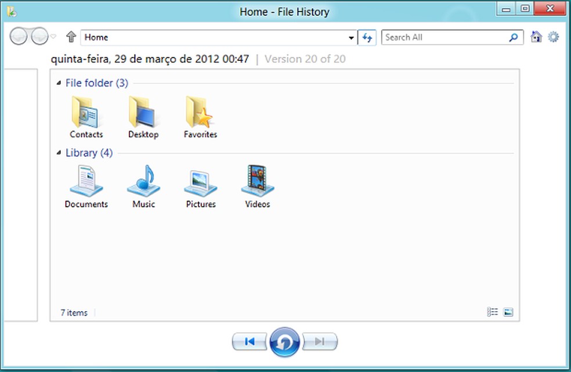Click the Home icon in toolbar
Viewport: 571px width, 372px height.
(536, 37)
